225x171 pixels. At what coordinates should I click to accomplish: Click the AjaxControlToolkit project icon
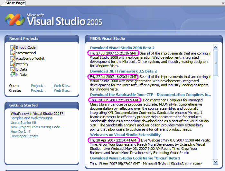13,58
